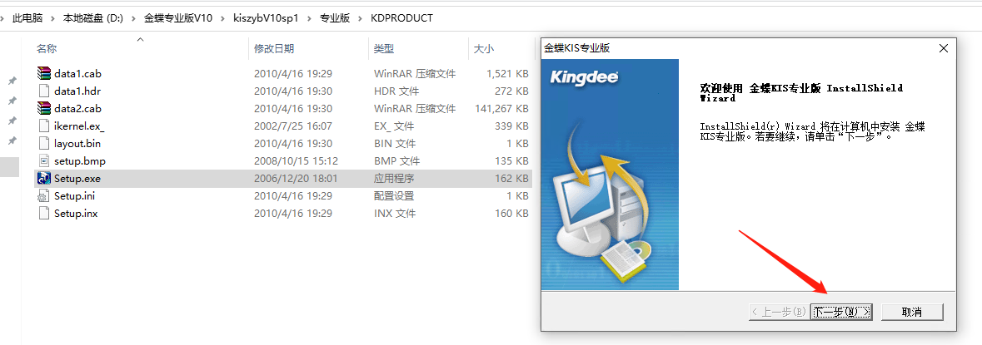This screenshot has height=345, width=982.
Task: Sort files by 大小 column header
Action: coord(484,49)
